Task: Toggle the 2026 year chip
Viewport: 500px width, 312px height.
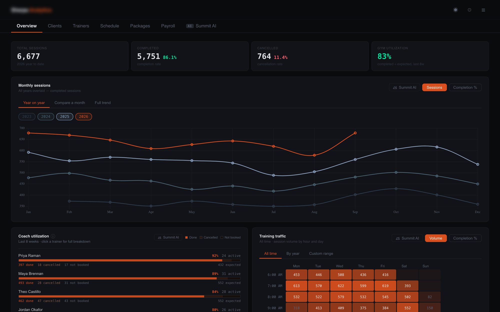Action: [x=83, y=117]
